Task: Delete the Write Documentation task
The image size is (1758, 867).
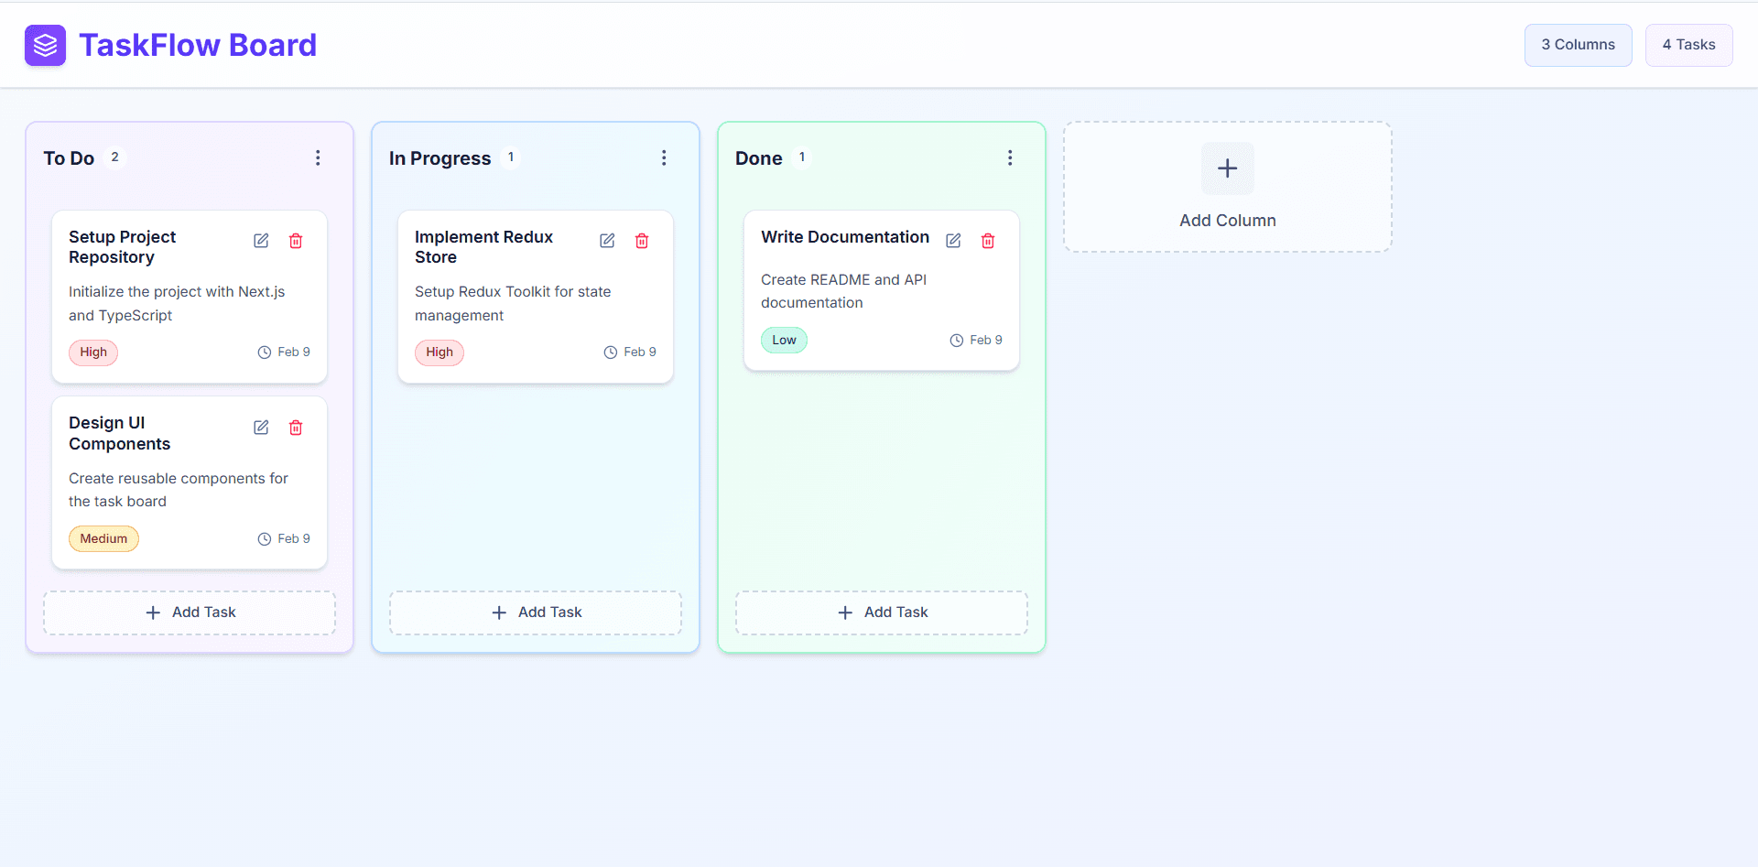Action: [988, 240]
